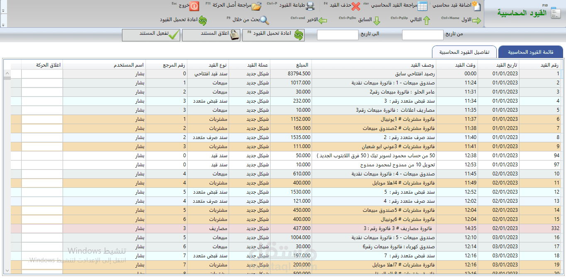Click اعادة تحميل القيود F8 button

(x=273, y=35)
